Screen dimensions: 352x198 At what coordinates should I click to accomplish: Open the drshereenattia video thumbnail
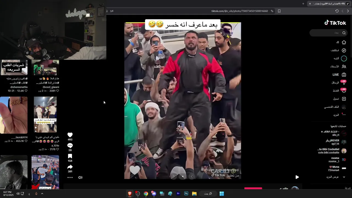[x=14, y=67]
